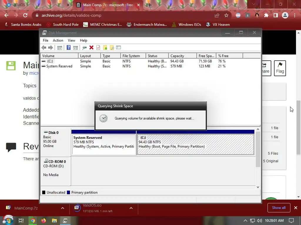Click the black Unallocated legend swatch

44,192
